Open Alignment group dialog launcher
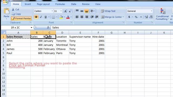The height and width of the screenshot is (97, 173). (124, 22)
